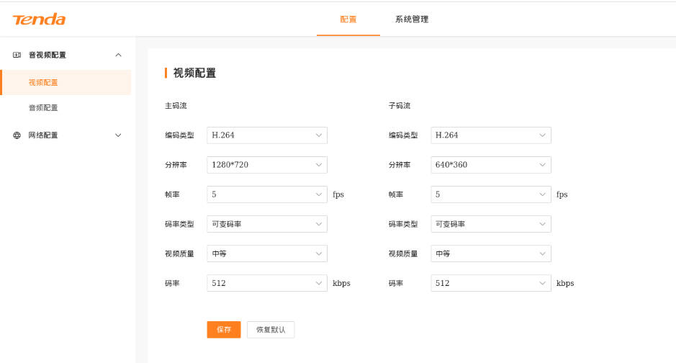Switch to the 配置 top tab
Viewport: 676px width, 363px height.
click(x=348, y=19)
